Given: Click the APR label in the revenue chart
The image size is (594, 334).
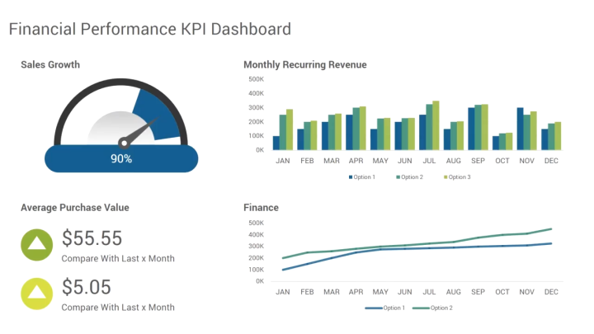Looking at the screenshot, I should pos(356,161).
